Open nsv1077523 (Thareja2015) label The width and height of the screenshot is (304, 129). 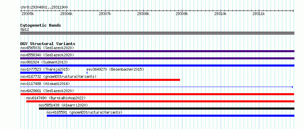tap(45, 69)
